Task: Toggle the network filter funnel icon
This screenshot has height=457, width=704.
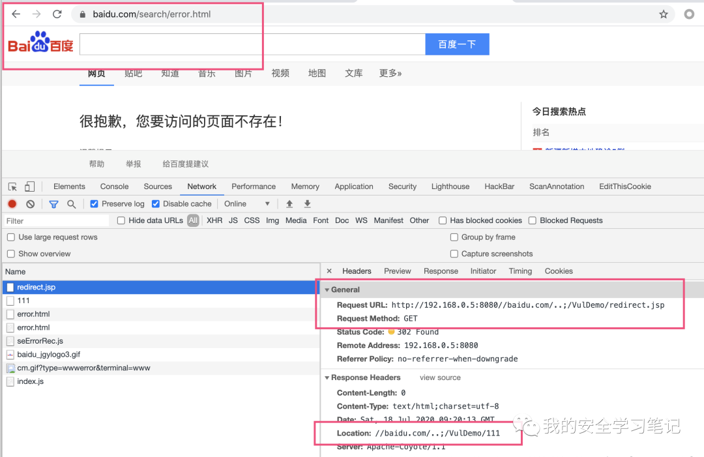Action: pos(53,204)
